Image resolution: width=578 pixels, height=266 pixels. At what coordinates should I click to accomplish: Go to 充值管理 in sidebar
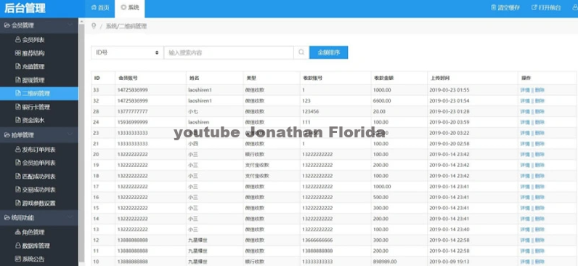click(30, 67)
